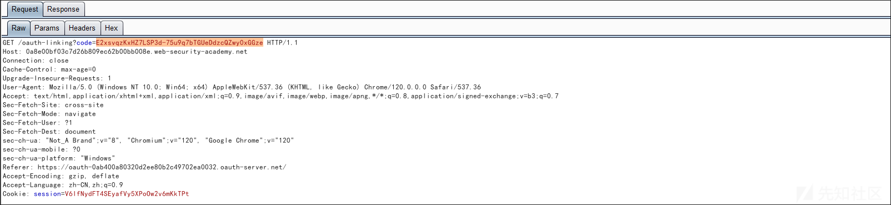891x205 pixels.
Task: Click the Cache-Control: max-age=0 line
Action: (x=49, y=69)
